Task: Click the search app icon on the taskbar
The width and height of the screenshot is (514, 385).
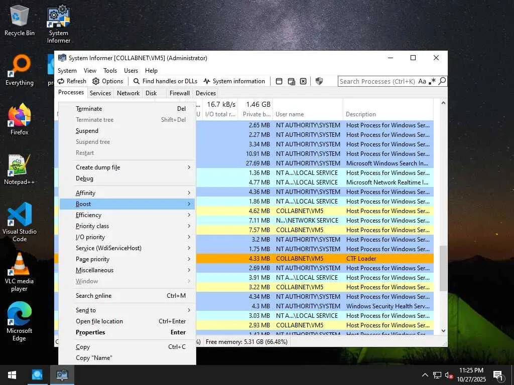Action: coord(37,375)
